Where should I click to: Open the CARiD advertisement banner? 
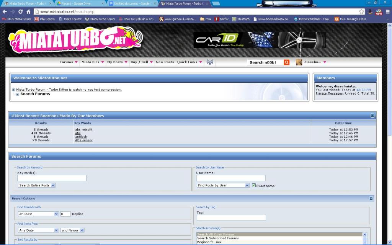click(260, 40)
